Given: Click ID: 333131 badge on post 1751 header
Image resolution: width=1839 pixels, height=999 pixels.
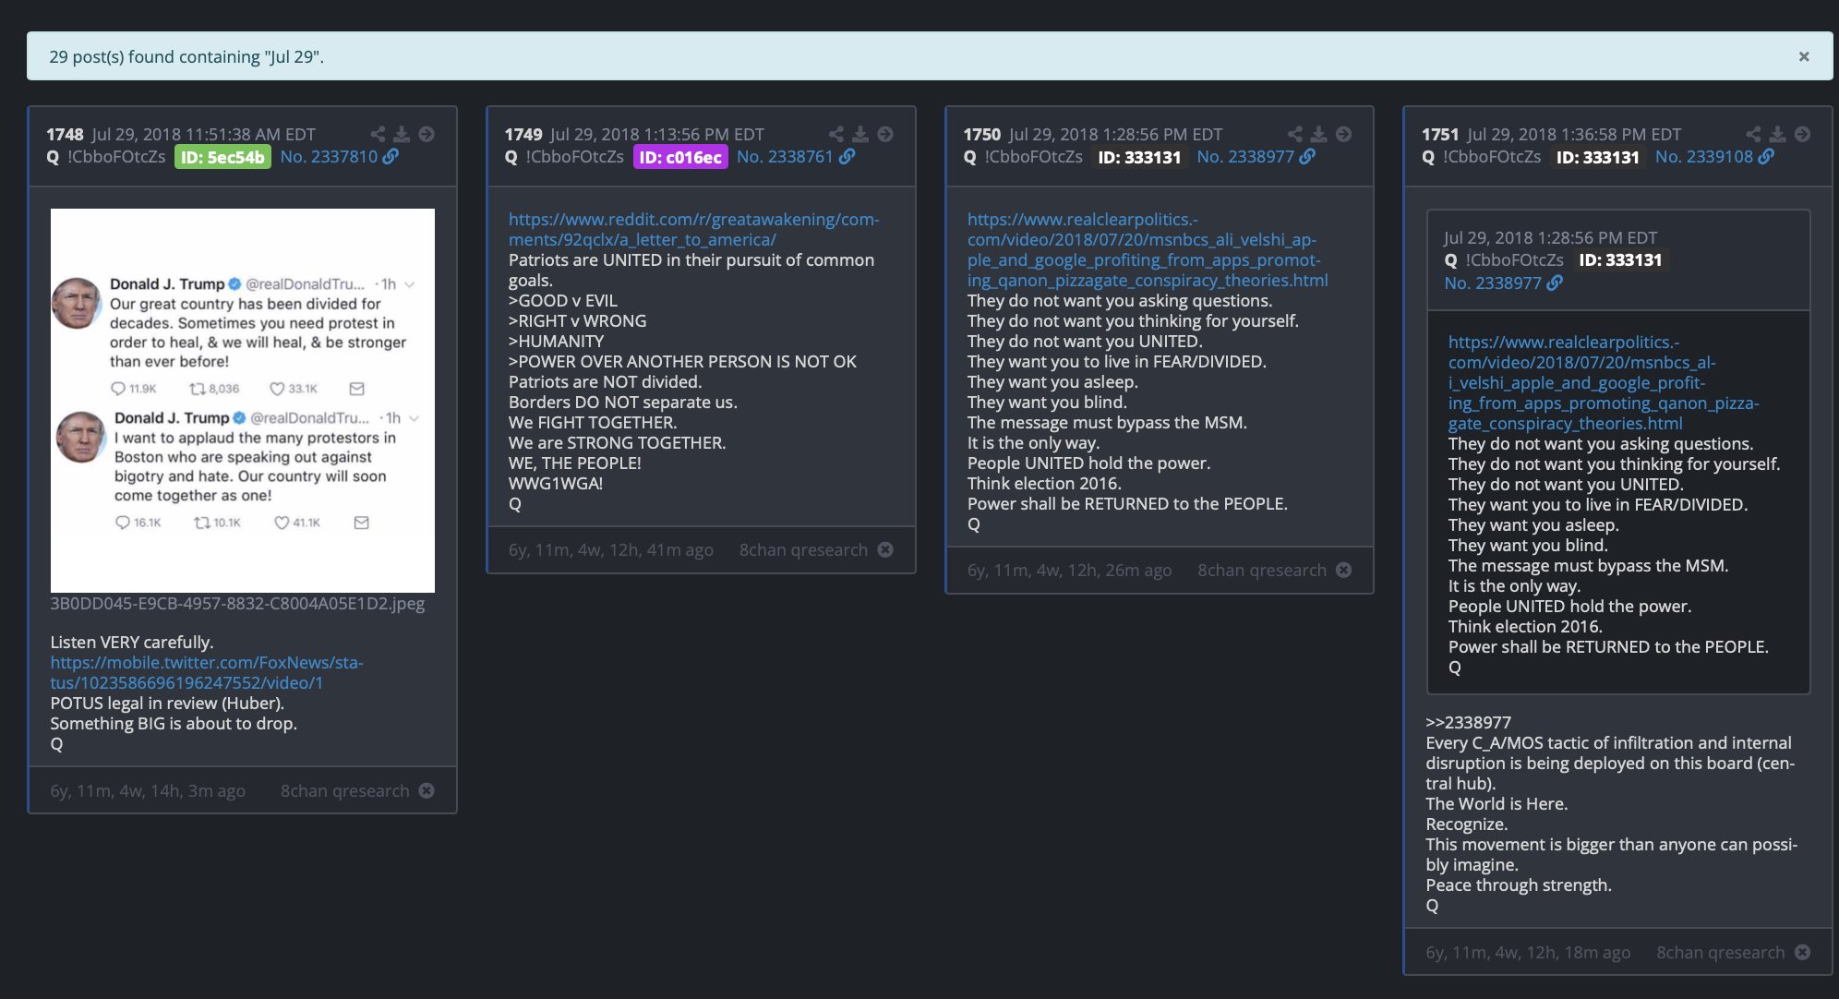Looking at the screenshot, I should [x=1598, y=157].
